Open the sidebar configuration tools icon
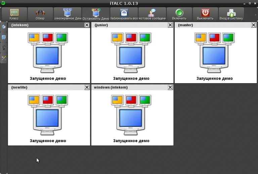The height and width of the screenshot is (174, 258). point(4,58)
